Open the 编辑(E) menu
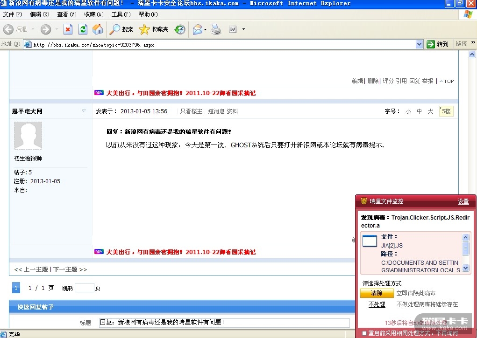 [x=40, y=14]
